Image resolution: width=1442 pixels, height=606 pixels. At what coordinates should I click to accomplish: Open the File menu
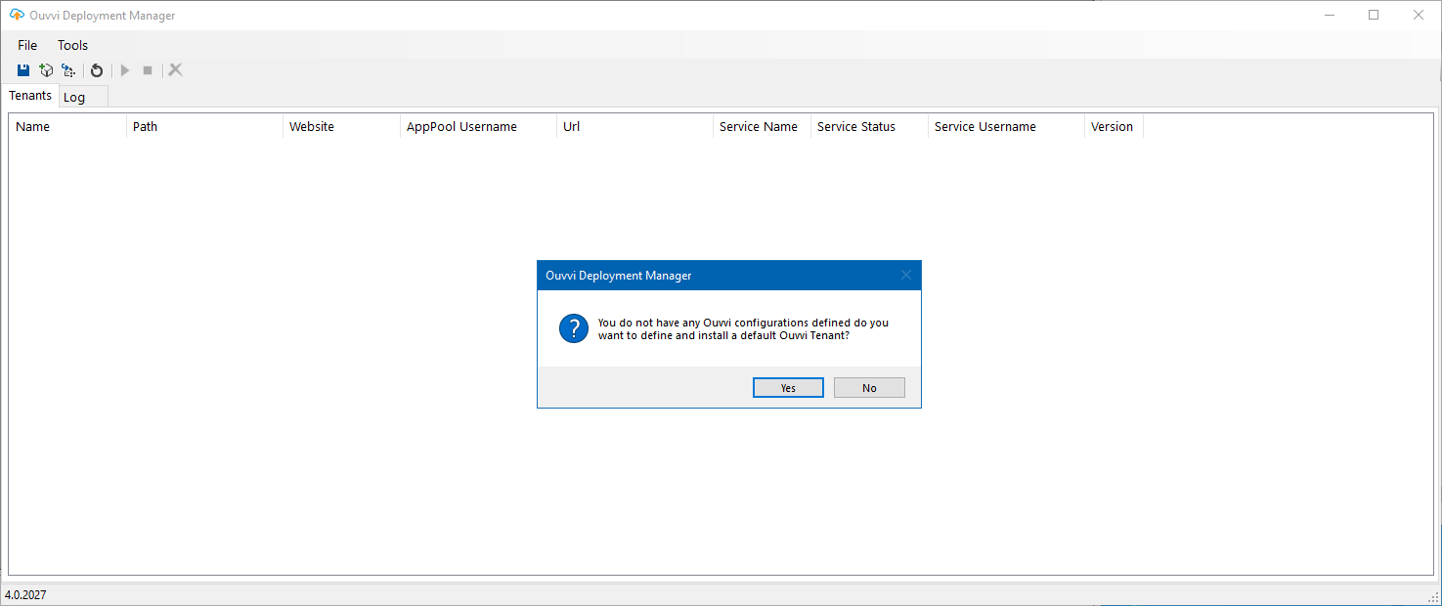[x=27, y=45]
